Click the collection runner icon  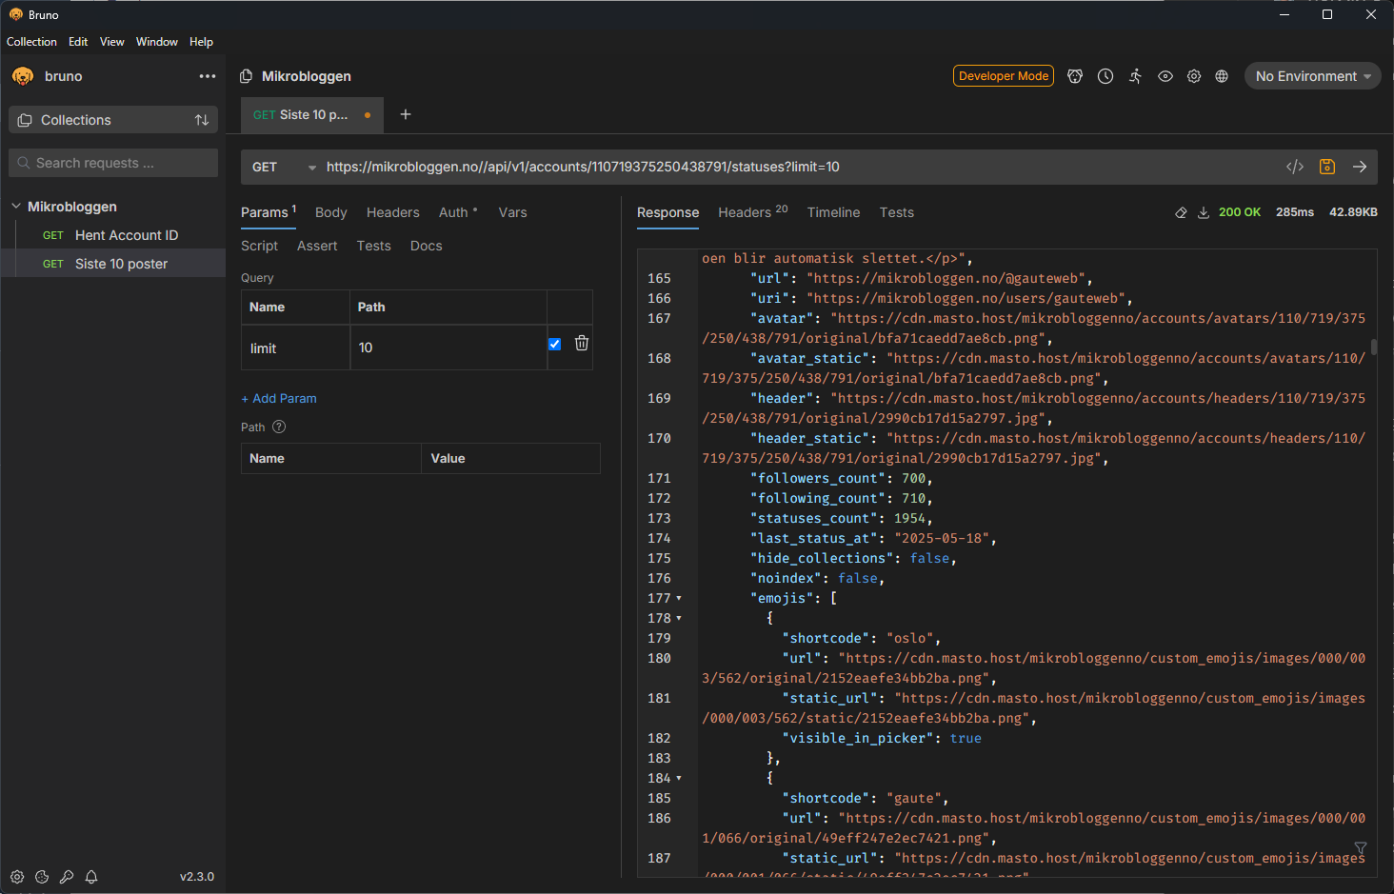point(1135,76)
